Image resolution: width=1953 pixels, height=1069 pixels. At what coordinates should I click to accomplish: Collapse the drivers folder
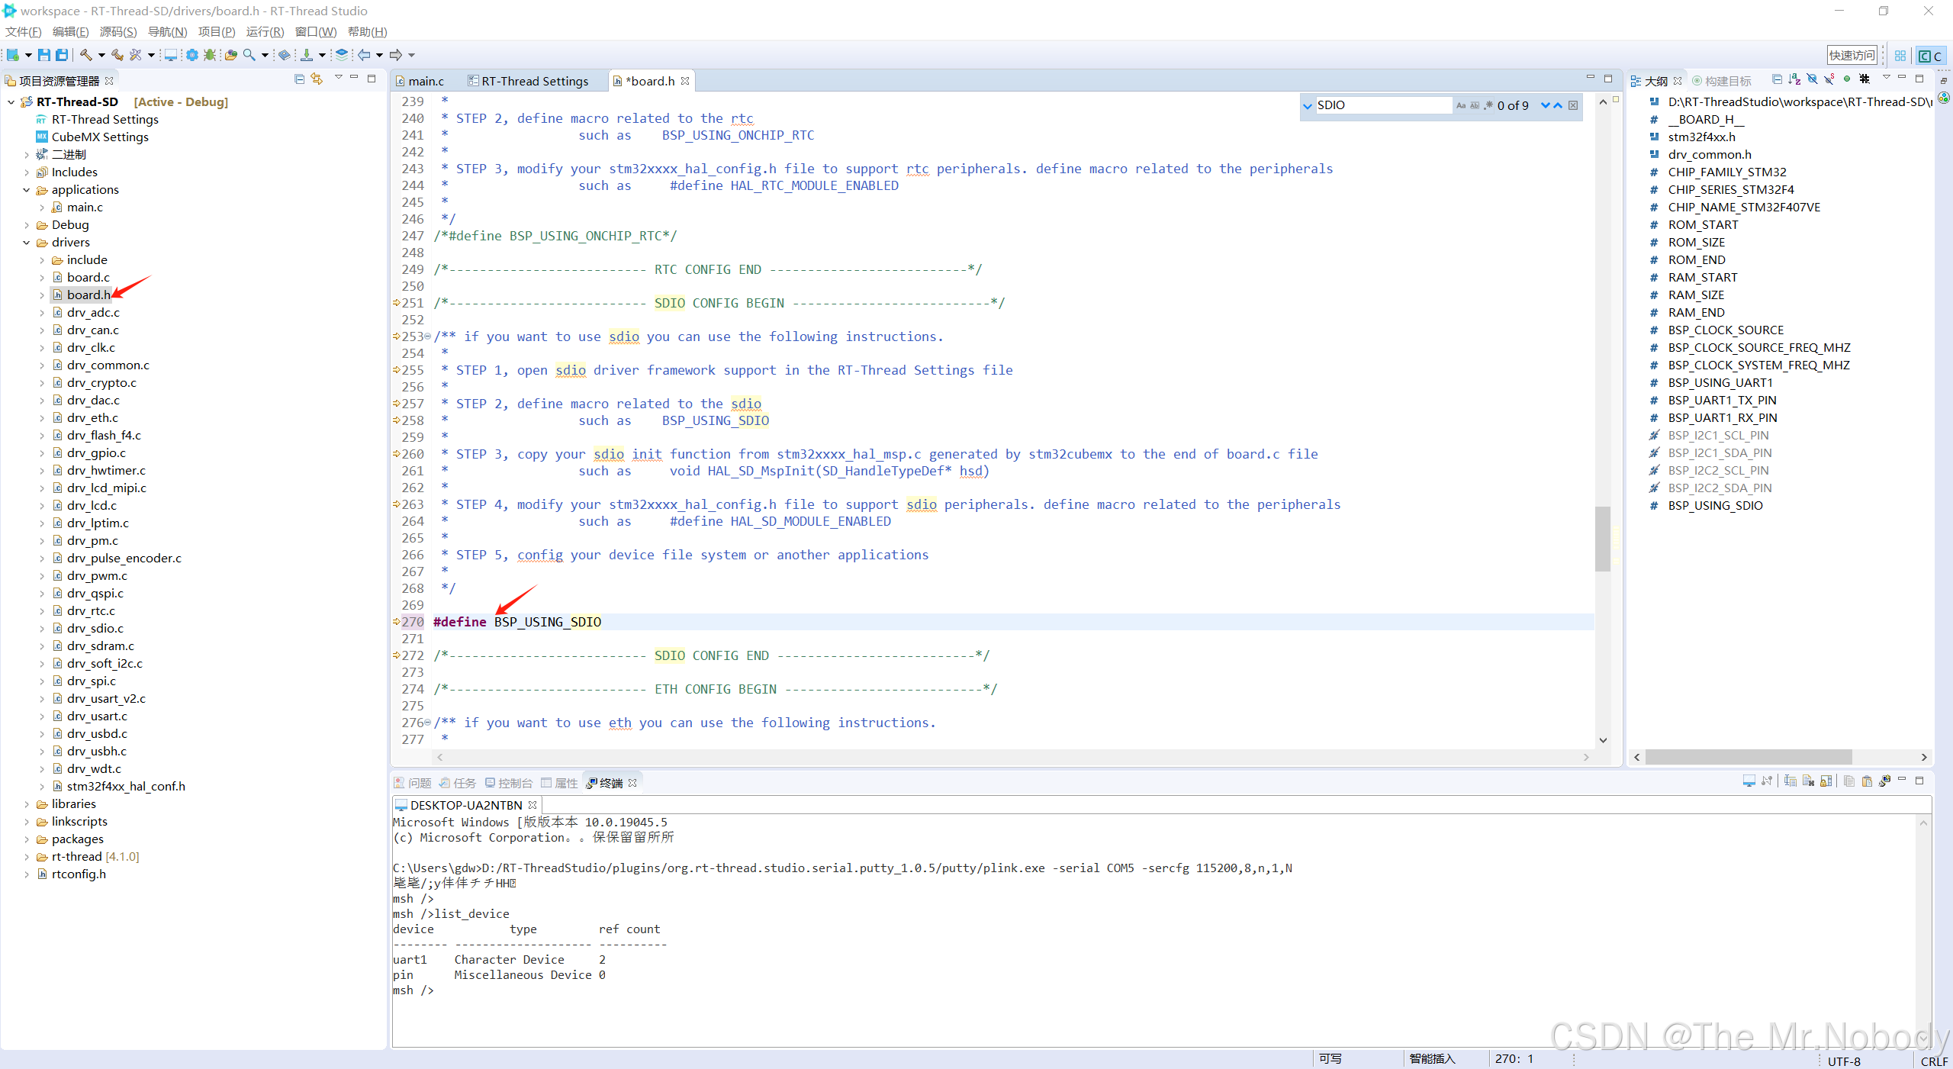(x=27, y=243)
